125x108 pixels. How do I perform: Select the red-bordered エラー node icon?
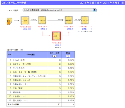56,36
